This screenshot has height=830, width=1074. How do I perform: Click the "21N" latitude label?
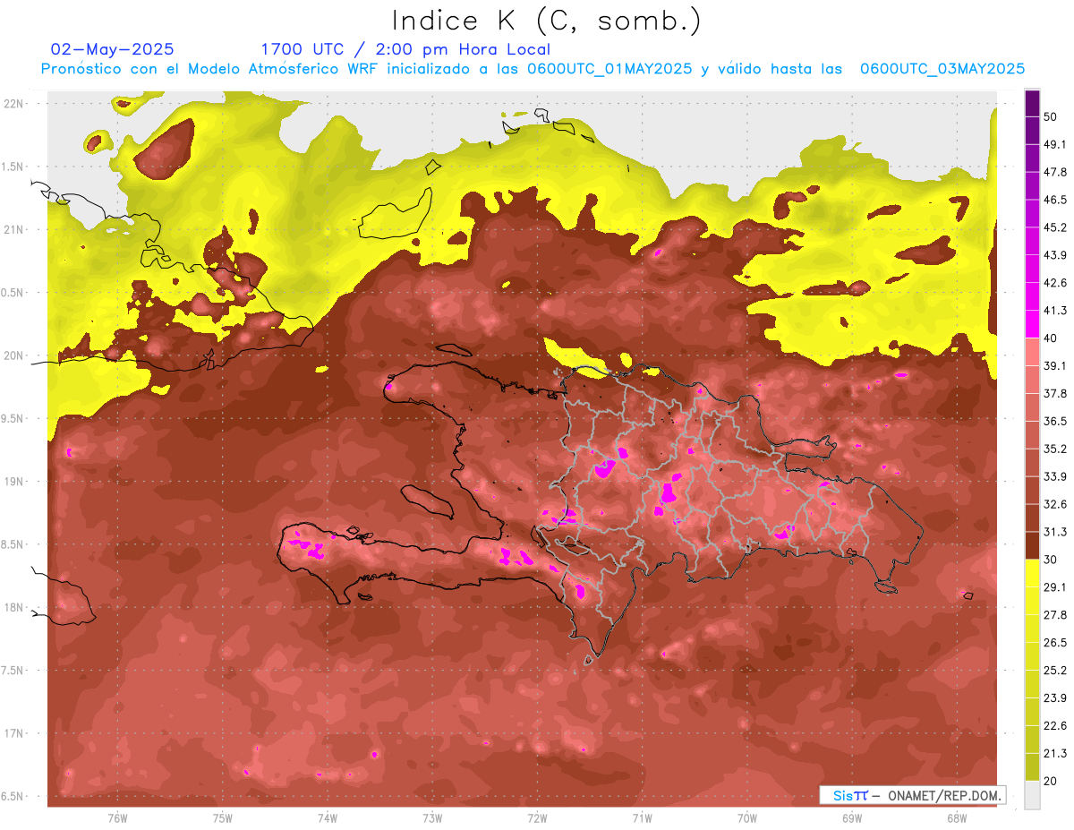coord(14,229)
